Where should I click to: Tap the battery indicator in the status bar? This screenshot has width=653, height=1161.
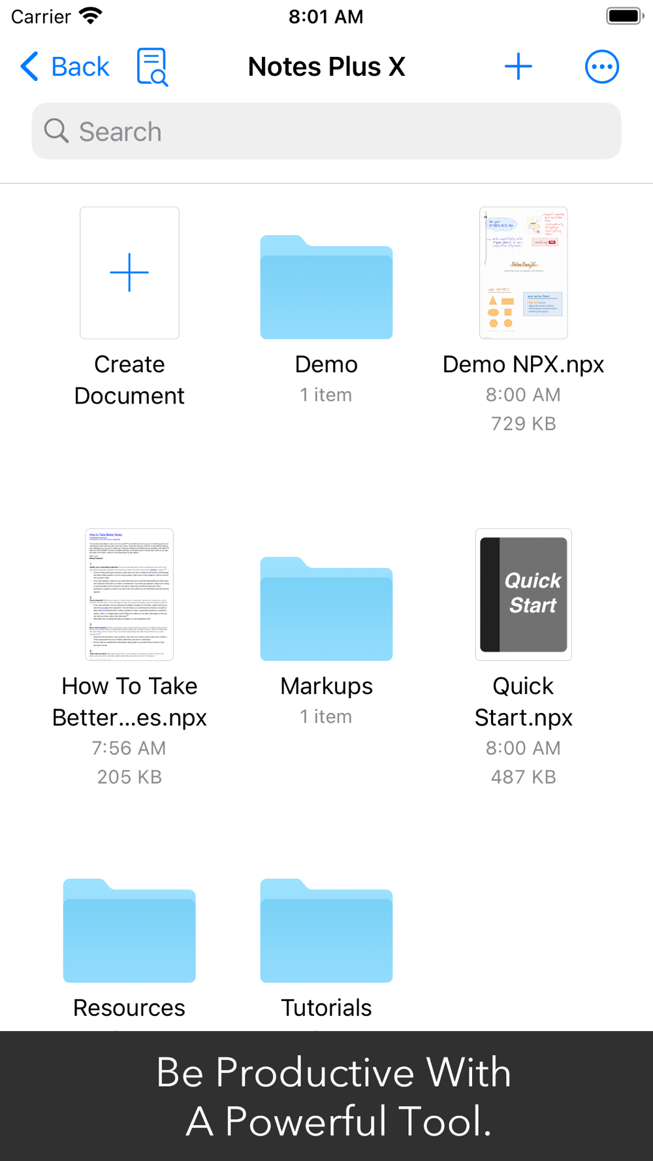tap(625, 16)
